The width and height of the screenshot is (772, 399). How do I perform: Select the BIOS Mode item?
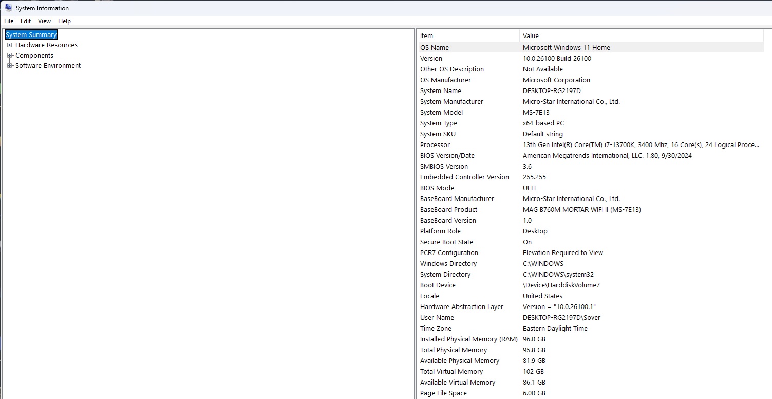(x=437, y=188)
